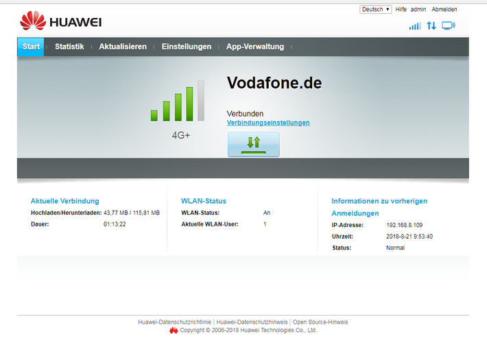Viewport: 487px width, 343px height.
Task: Open the Deutsch language dropdown
Action: 376,10
